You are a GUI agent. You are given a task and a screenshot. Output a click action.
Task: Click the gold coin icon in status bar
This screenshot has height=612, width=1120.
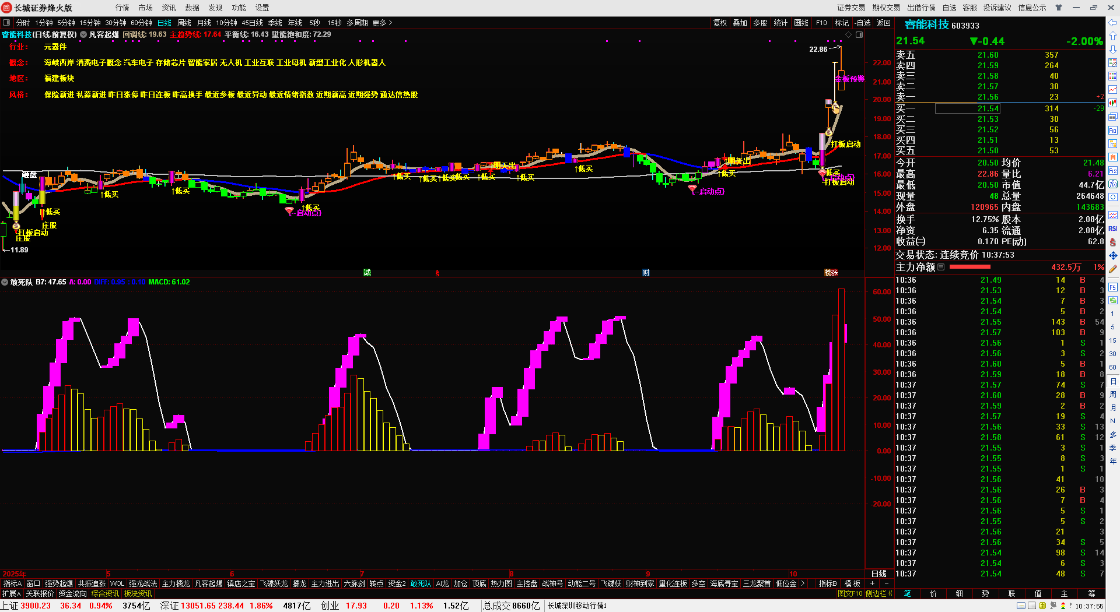(x=1042, y=606)
